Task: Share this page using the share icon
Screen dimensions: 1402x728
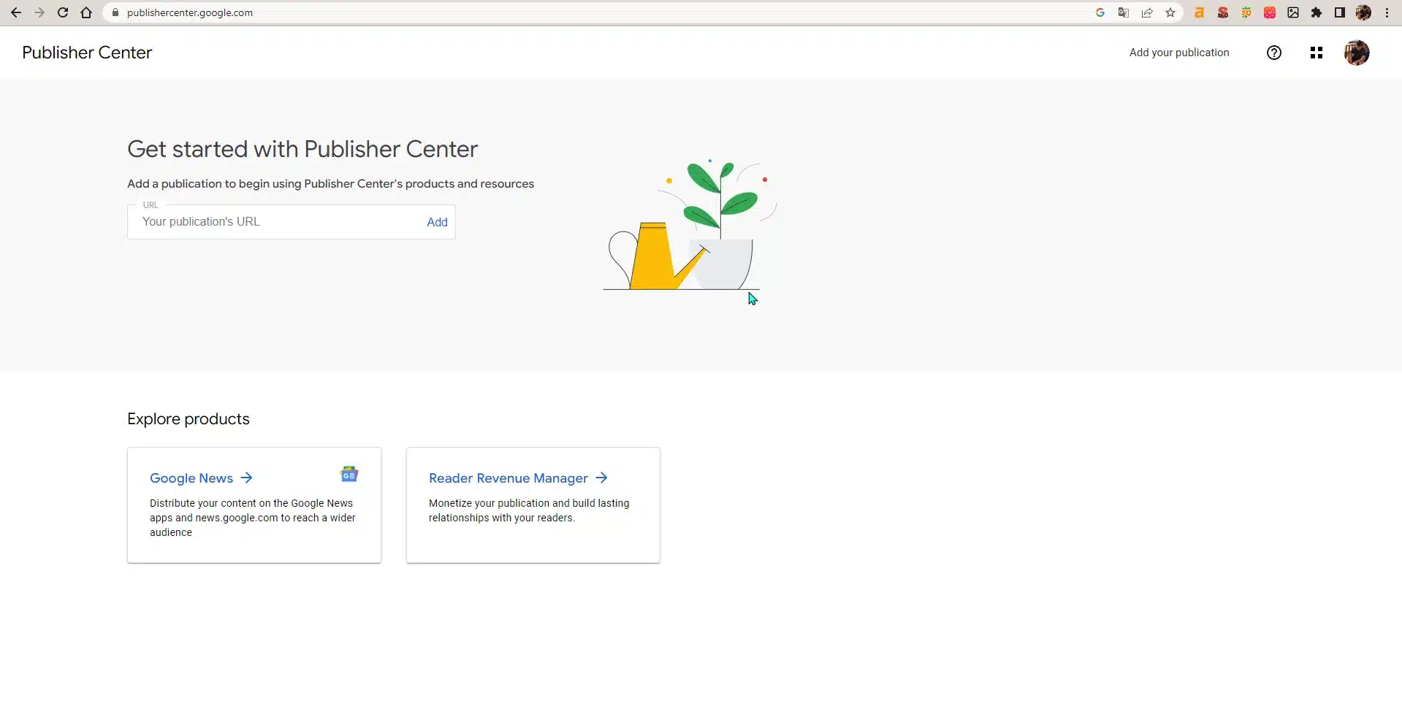Action: [1147, 12]
